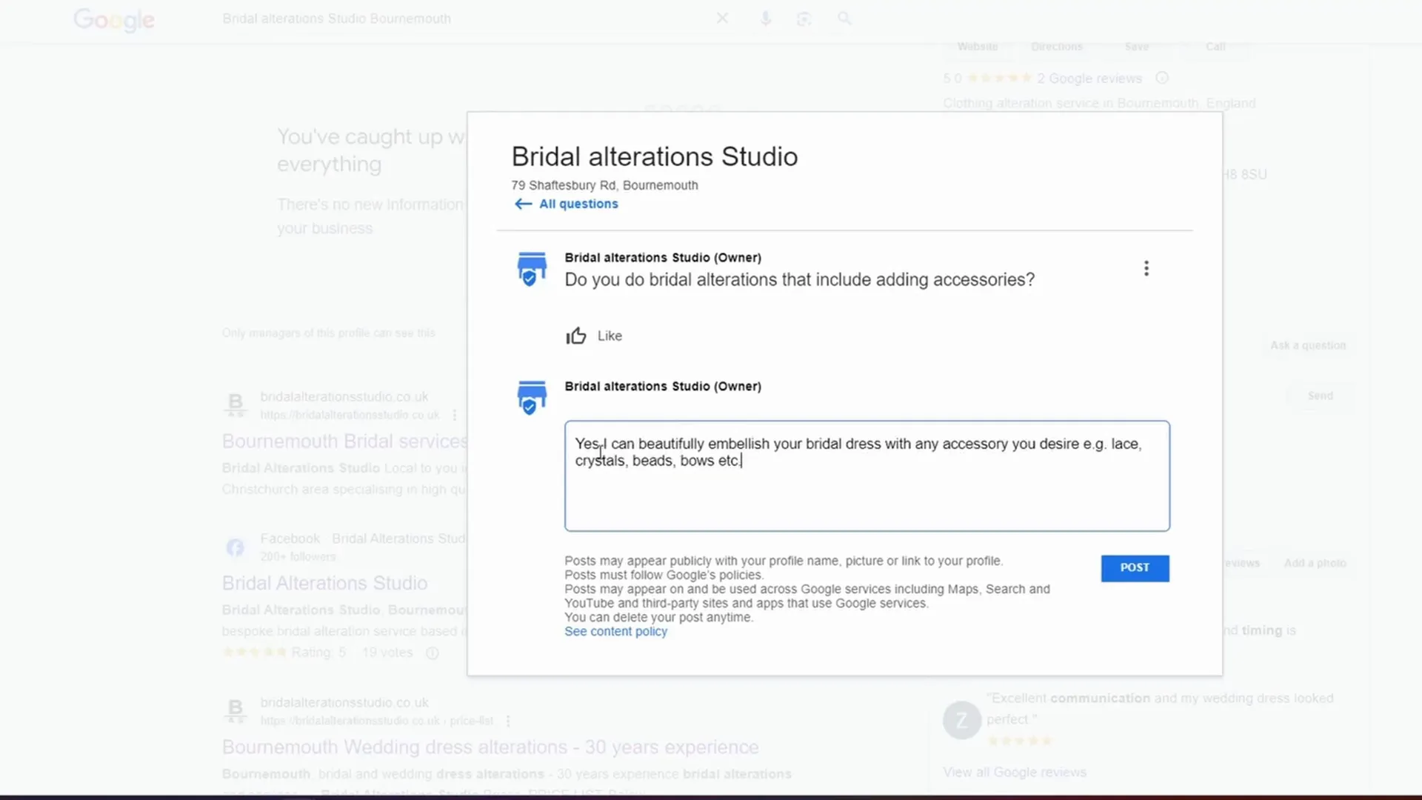Post the answer with the POST button

tap(1135, 568)
